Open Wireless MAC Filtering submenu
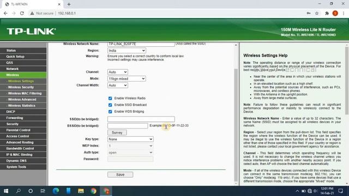Image resolution: width=349 pixels, height=196 pixels. 23,93
